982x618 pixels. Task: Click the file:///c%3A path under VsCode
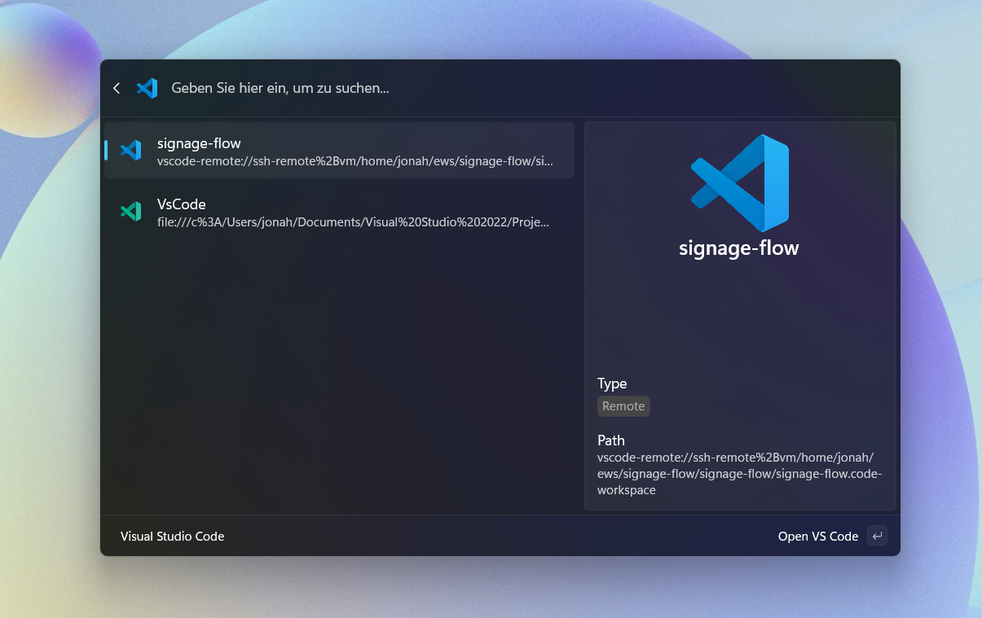click(x=353, y=221)
